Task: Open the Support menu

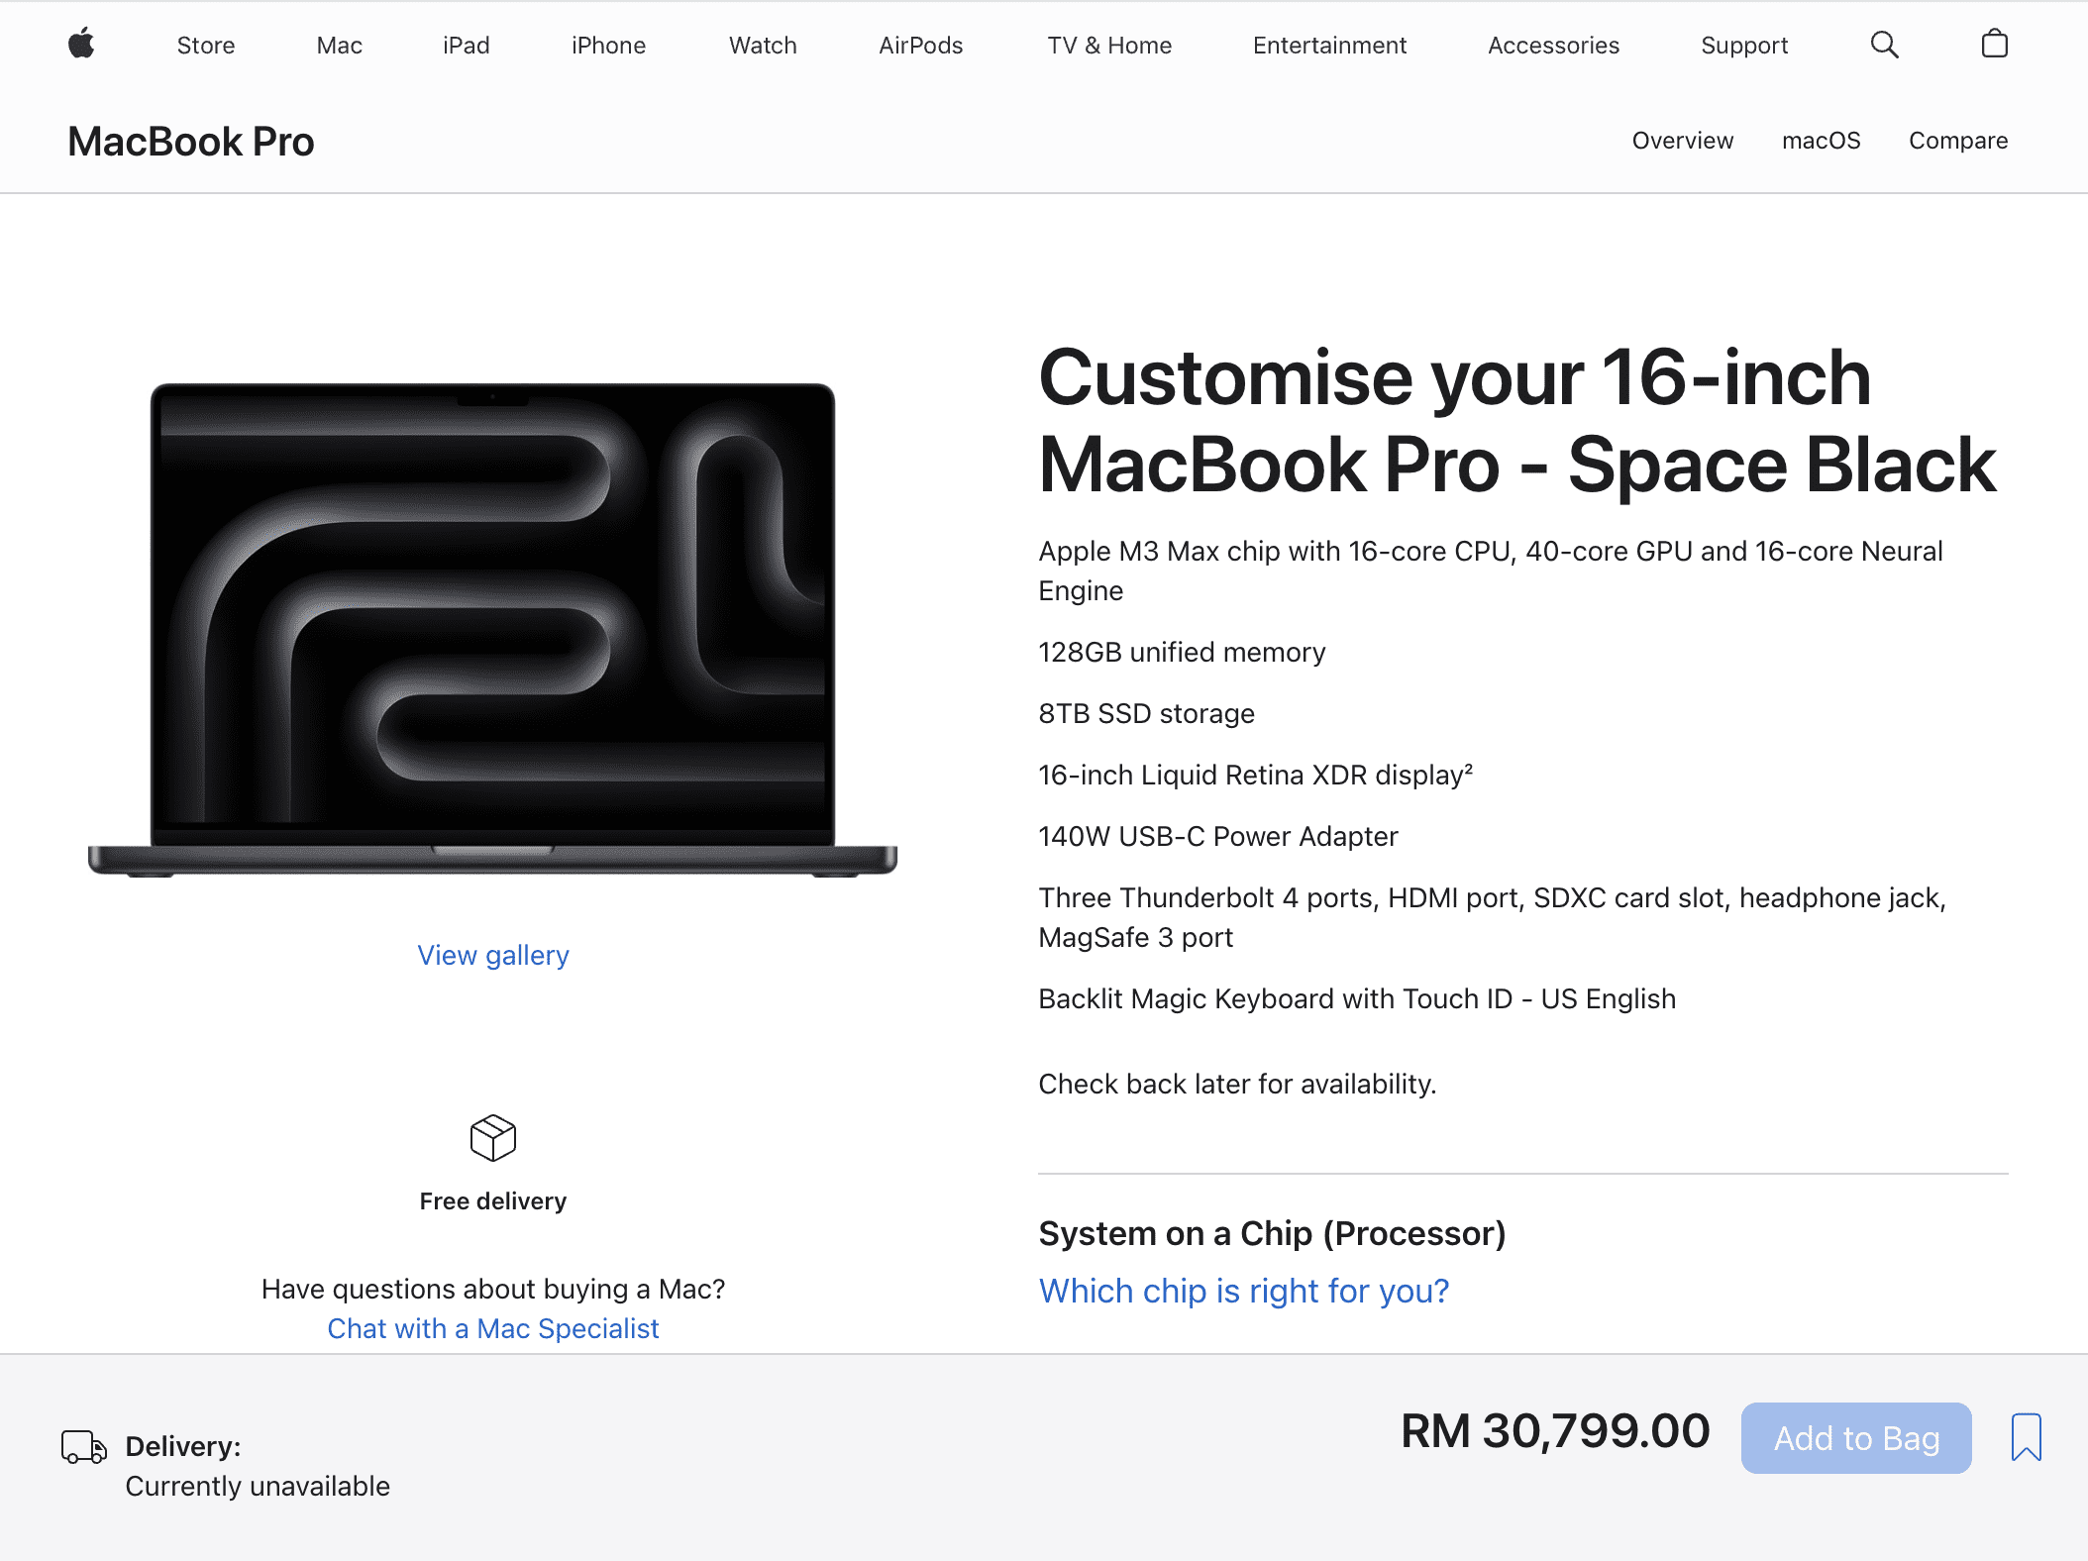Action: click(x=1744, y=45)
